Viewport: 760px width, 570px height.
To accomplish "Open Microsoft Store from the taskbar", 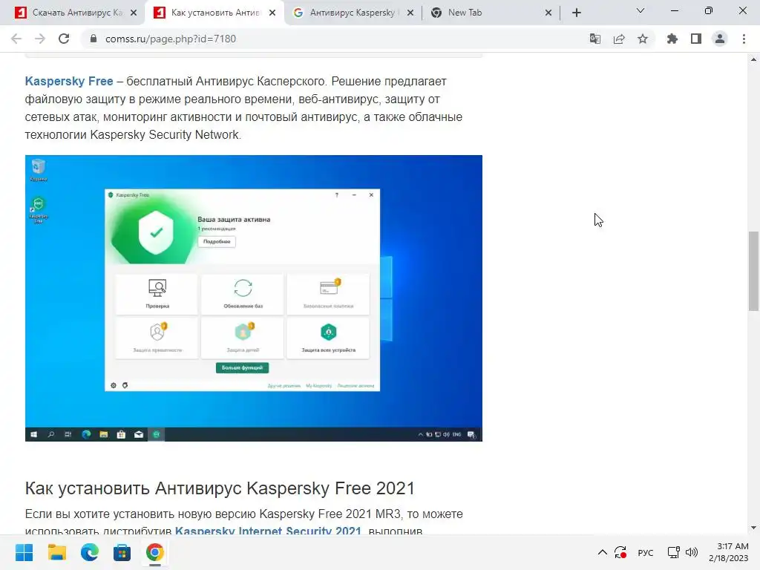I will tap(122, 552).
